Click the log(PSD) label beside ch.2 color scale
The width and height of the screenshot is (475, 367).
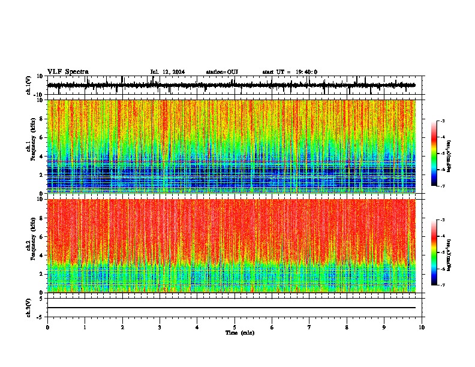pyautogui.click(x=449, y=255)
